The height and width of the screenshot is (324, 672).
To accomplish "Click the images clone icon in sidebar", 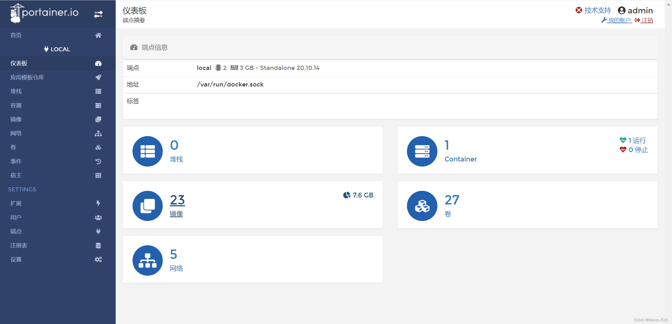I will [98, 119].
